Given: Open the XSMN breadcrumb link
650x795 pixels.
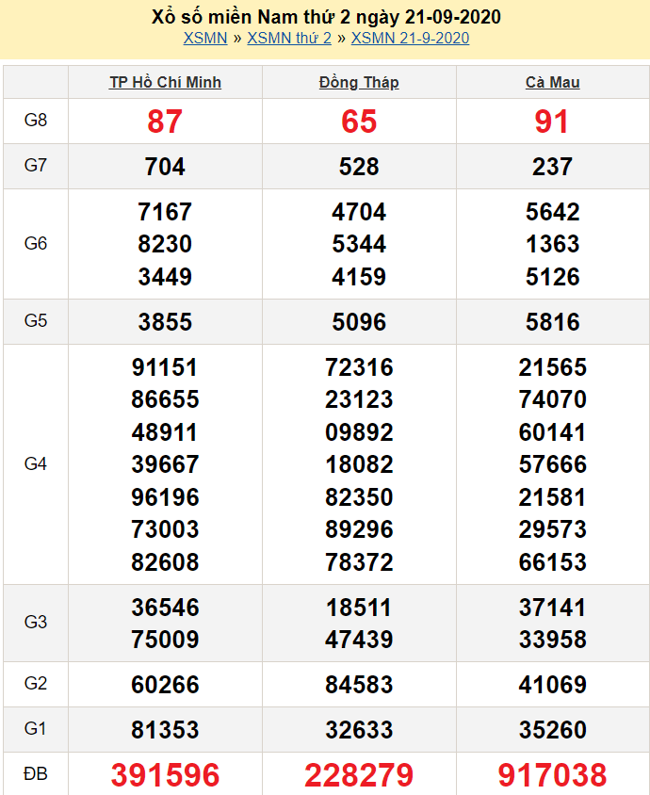Looking at the screenshot, I should click(203, 39).
